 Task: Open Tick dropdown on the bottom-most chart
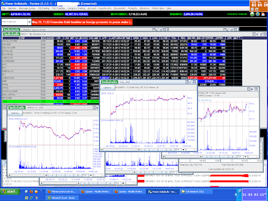(x=123, y=183)
